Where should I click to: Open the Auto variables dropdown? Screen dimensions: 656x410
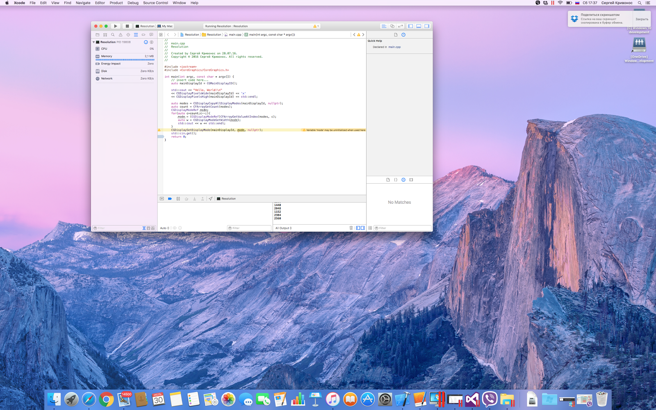coord(164,228)
